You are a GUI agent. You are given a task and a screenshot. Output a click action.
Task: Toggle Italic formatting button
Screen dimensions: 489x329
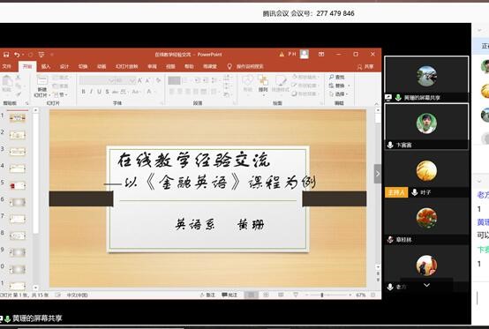(91, 92)
